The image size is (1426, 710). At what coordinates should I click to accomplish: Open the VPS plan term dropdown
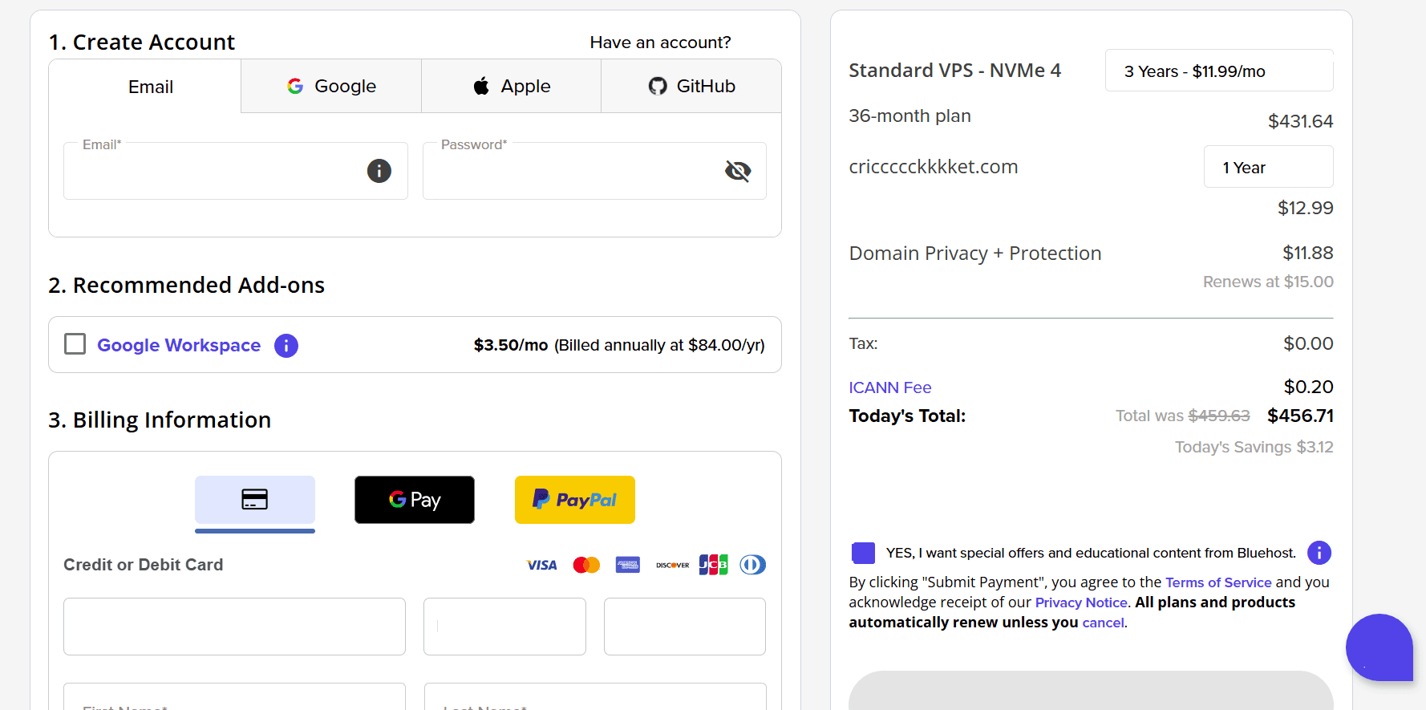pos(1219,71)
